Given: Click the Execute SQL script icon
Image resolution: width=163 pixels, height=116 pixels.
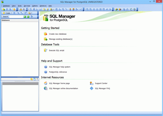Looking at the screenshot, I should [46, 50].
